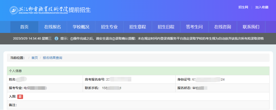Click the blue info icon before 提示
The image size is (276, 110).
click(56, 39)
